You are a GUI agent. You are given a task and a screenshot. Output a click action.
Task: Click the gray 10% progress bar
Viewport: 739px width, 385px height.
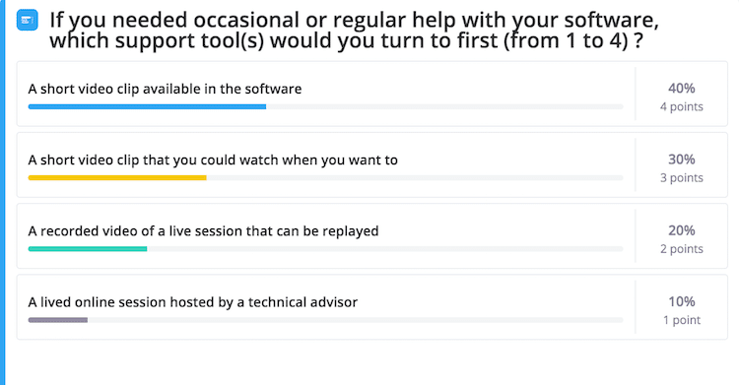click(x=58, y=320)
